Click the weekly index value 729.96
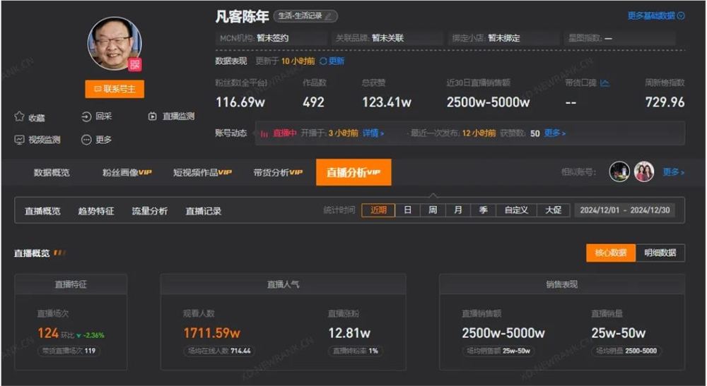Viewport: 707px width, 386px height. coord(665,102)
